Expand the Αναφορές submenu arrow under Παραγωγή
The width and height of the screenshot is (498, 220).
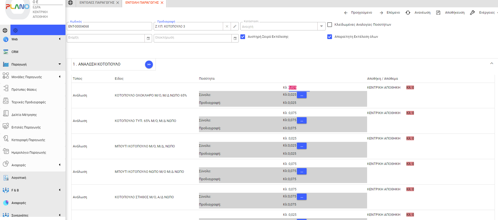(x=60, y=165)
